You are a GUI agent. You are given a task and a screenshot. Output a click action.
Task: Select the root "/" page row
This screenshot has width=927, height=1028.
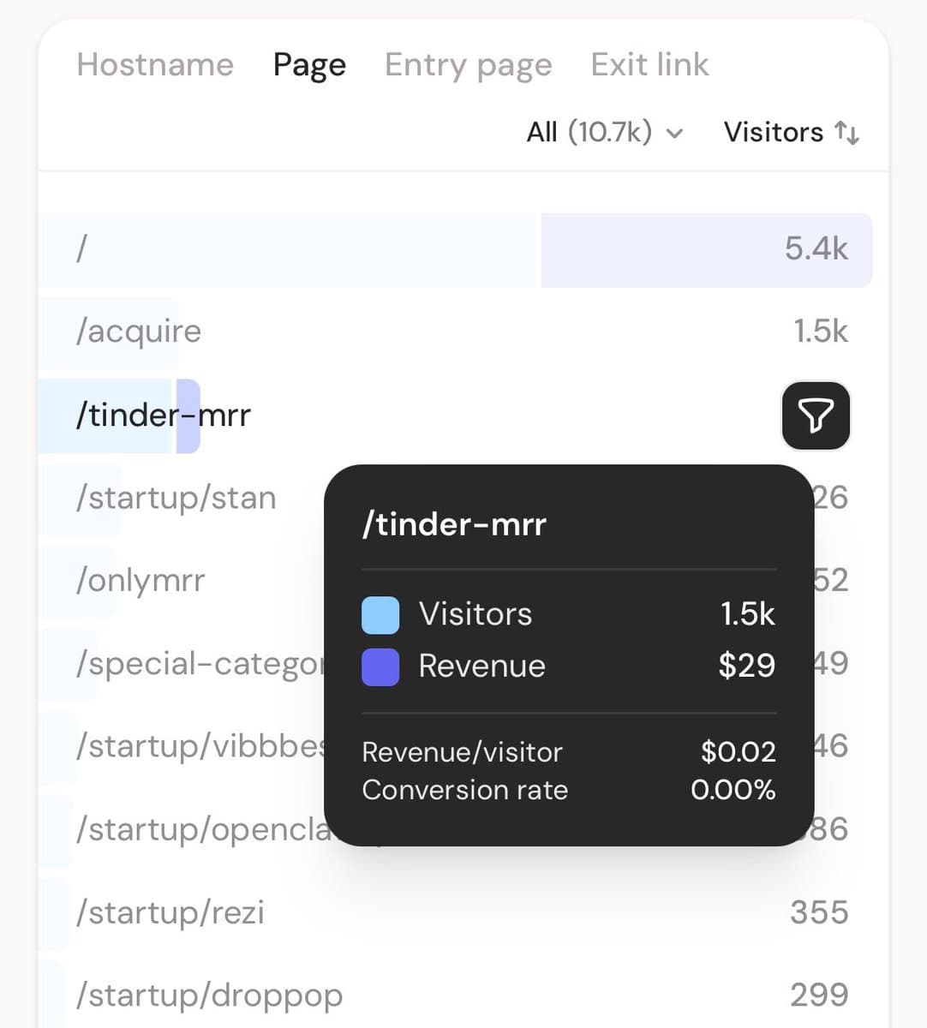(456, 249)
